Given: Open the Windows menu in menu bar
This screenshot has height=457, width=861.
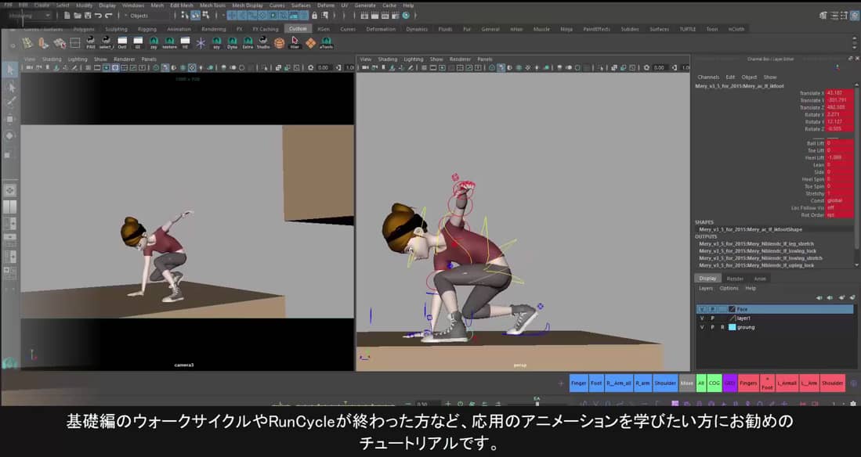Looking at the screenshot, I should (x=133, y=5).
